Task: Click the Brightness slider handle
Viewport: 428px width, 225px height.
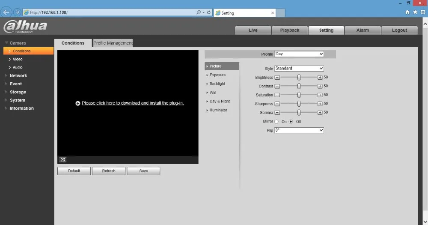Action: point(299,78)
